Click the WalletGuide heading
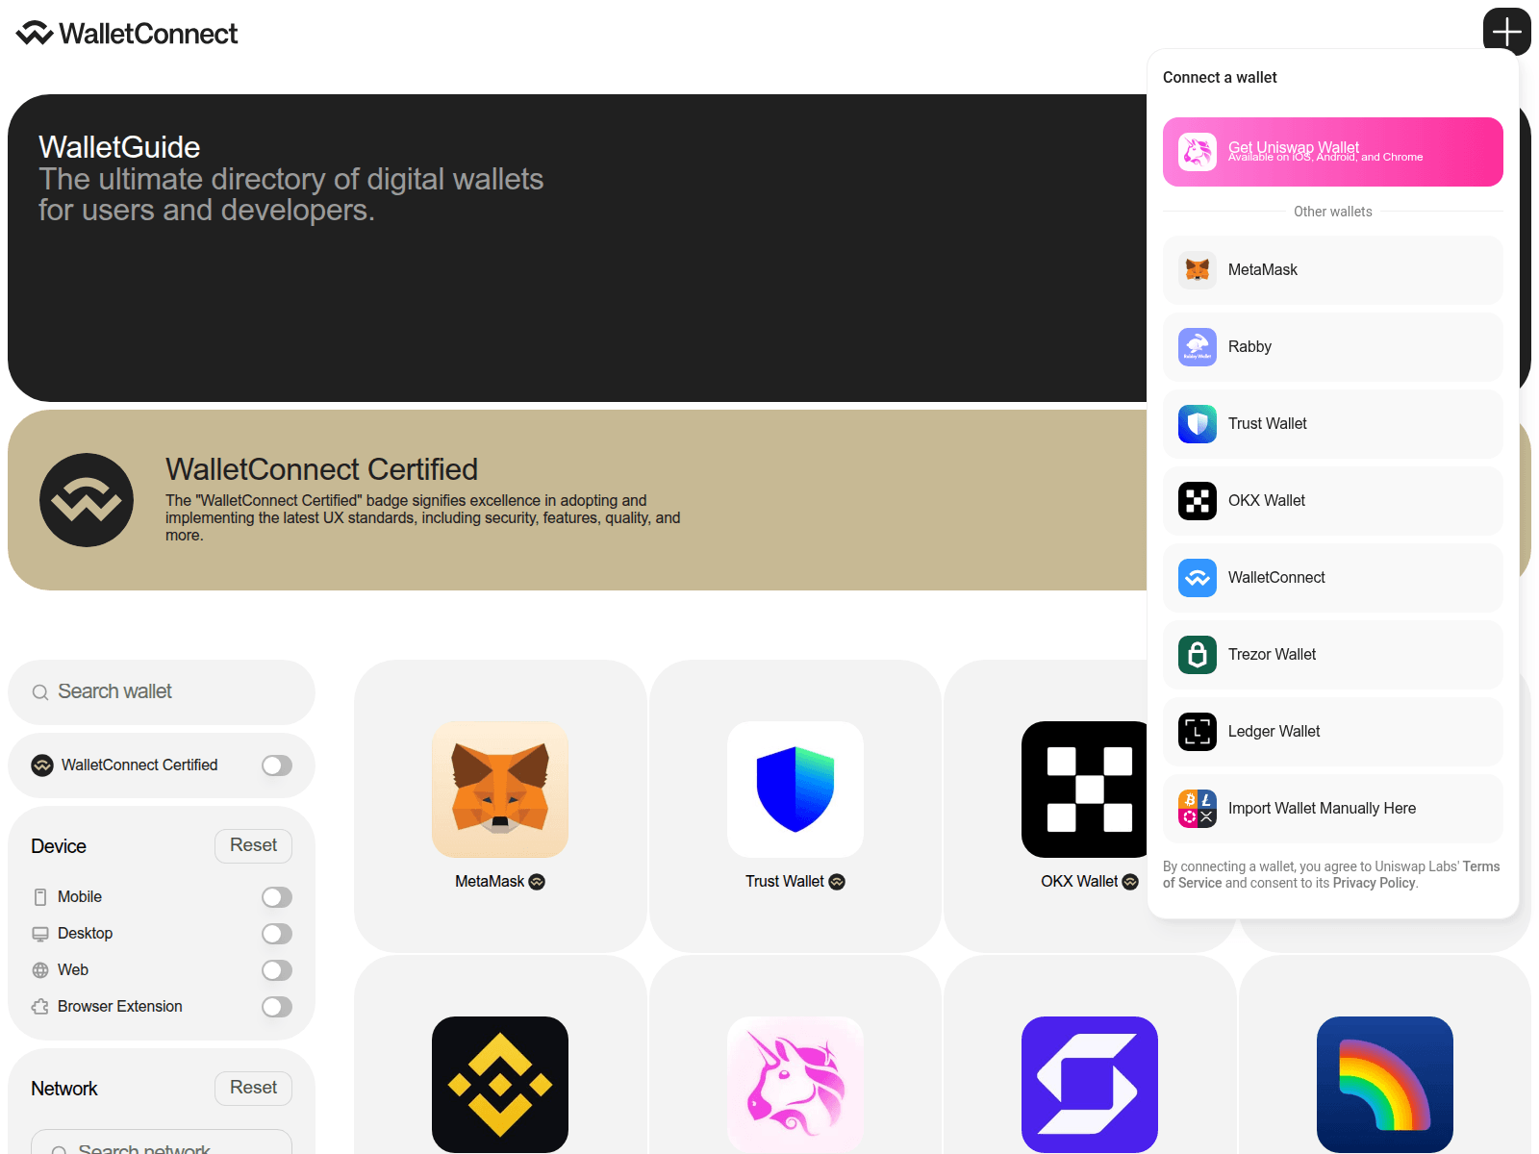The height and width of the screenshot is (1154, 1539). coord(119,147)
